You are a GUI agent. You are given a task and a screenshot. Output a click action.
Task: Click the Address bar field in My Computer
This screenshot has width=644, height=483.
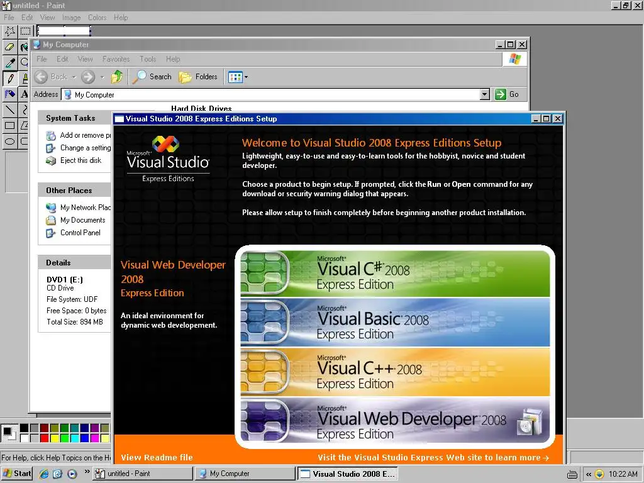(x=271, y=94)
